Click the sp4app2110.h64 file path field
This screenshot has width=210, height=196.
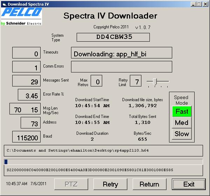coord(103,150)
